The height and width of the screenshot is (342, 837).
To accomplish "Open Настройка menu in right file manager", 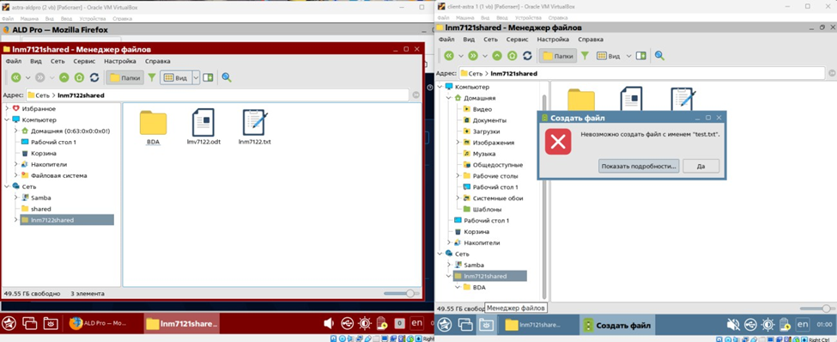I will pyautogui.click(x=553, y=40).
